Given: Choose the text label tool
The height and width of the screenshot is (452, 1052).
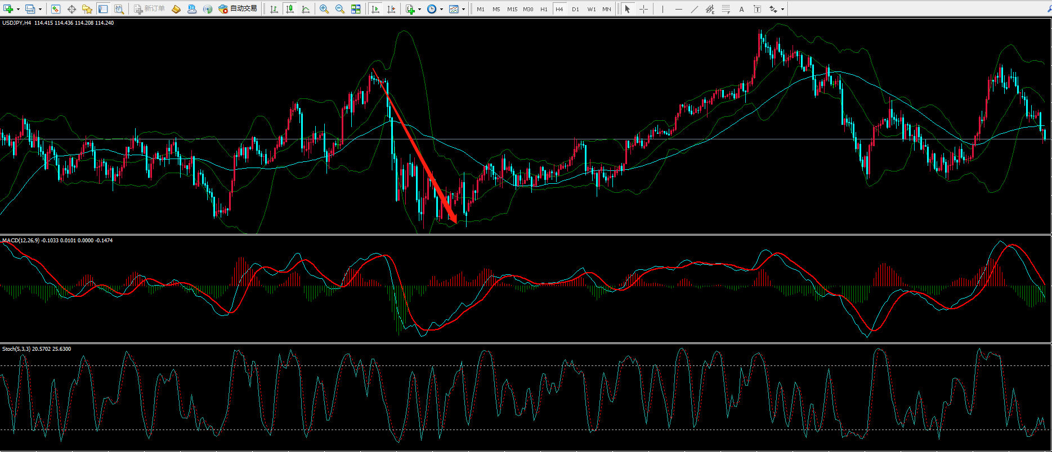Looking at the screenshot, I should click(741, 9).
